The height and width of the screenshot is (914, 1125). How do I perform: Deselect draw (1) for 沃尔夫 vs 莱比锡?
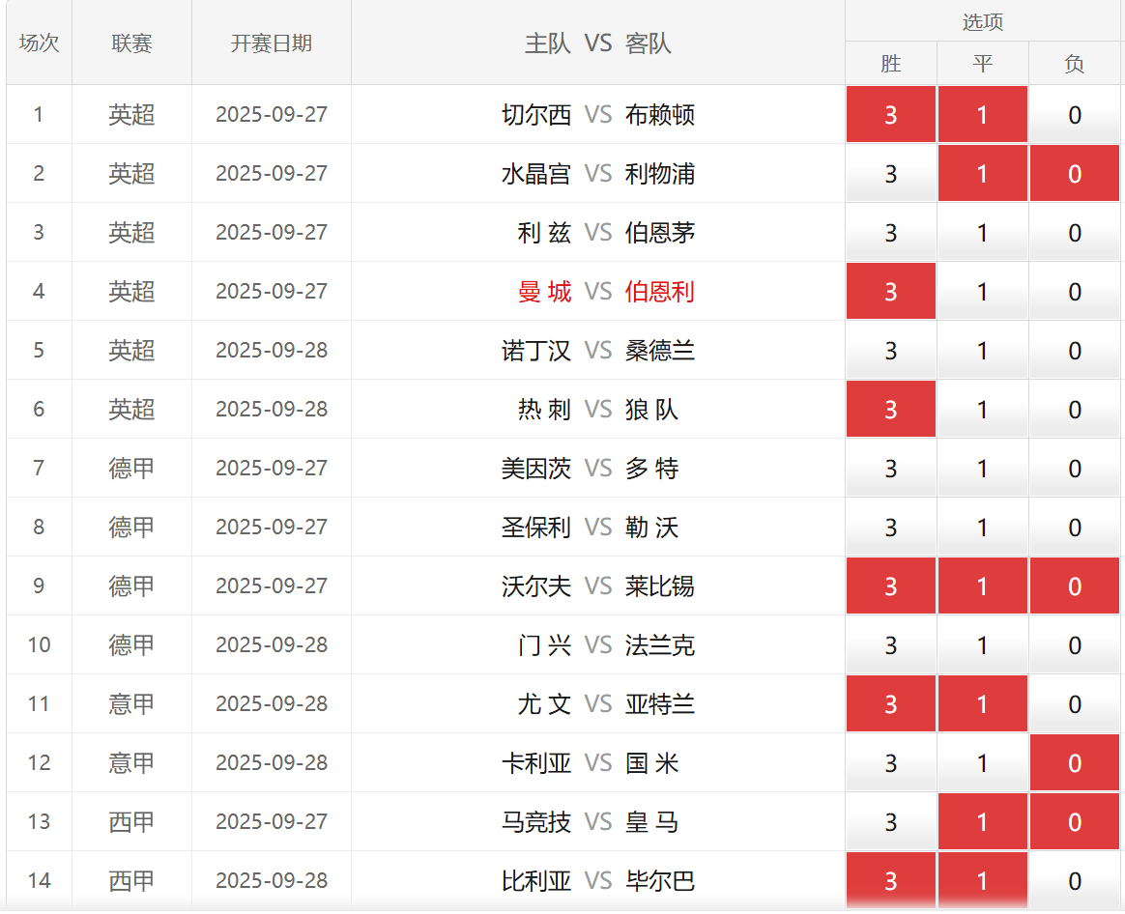(982, 586)
